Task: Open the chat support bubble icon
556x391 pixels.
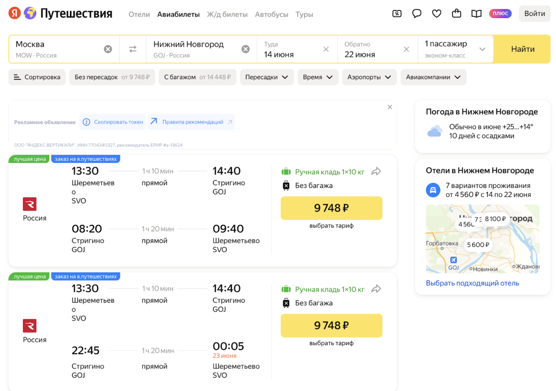Action: (417, 14)
